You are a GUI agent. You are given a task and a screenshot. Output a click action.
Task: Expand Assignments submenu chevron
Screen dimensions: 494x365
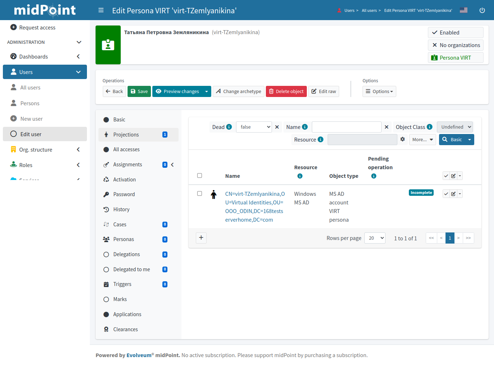(172, 165)
